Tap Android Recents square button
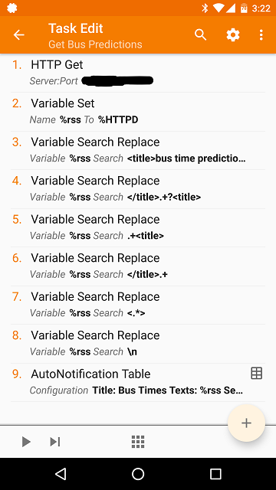The width and height of the screenshot is (276, 490). (215, 474)
